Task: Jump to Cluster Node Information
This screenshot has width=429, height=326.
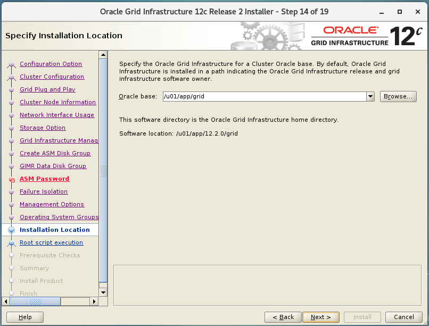Action: (57, 102)
